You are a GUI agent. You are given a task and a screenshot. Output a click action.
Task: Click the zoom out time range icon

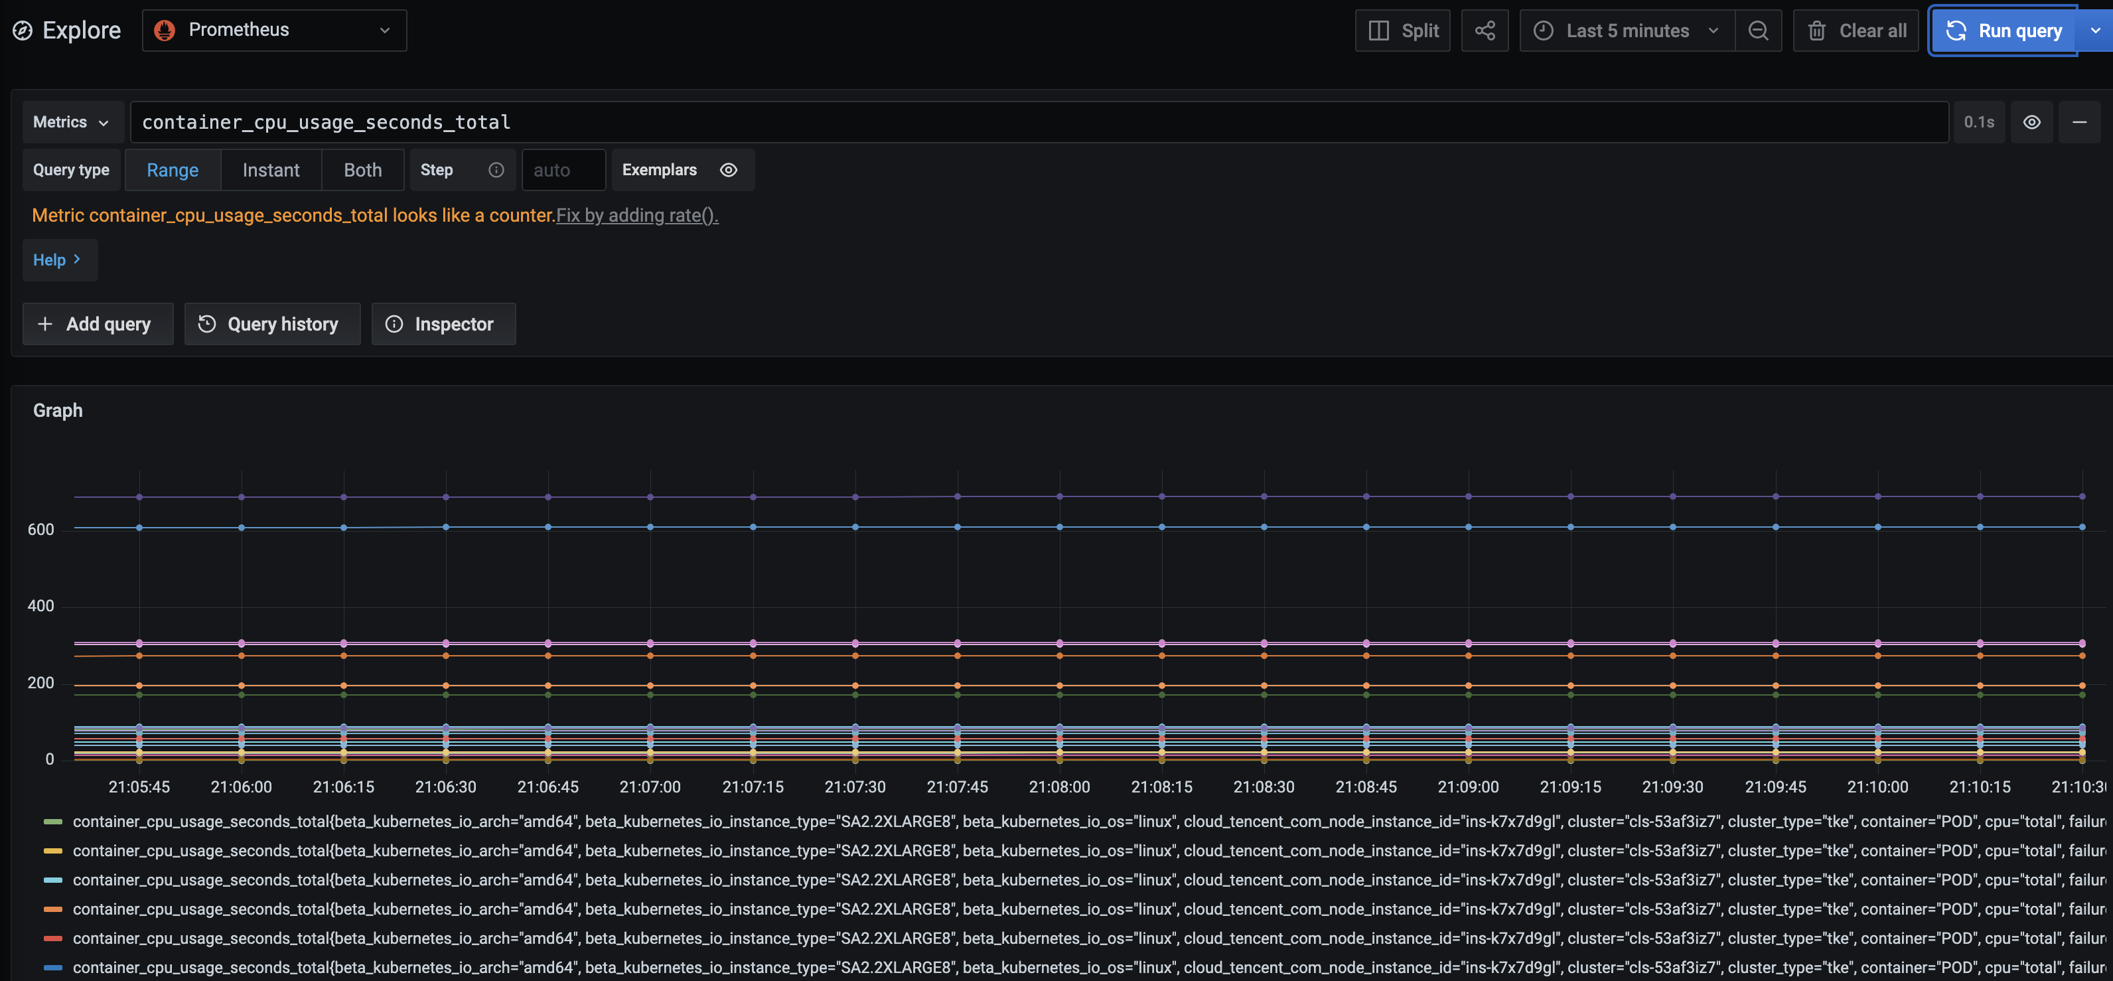point(1757,31)
